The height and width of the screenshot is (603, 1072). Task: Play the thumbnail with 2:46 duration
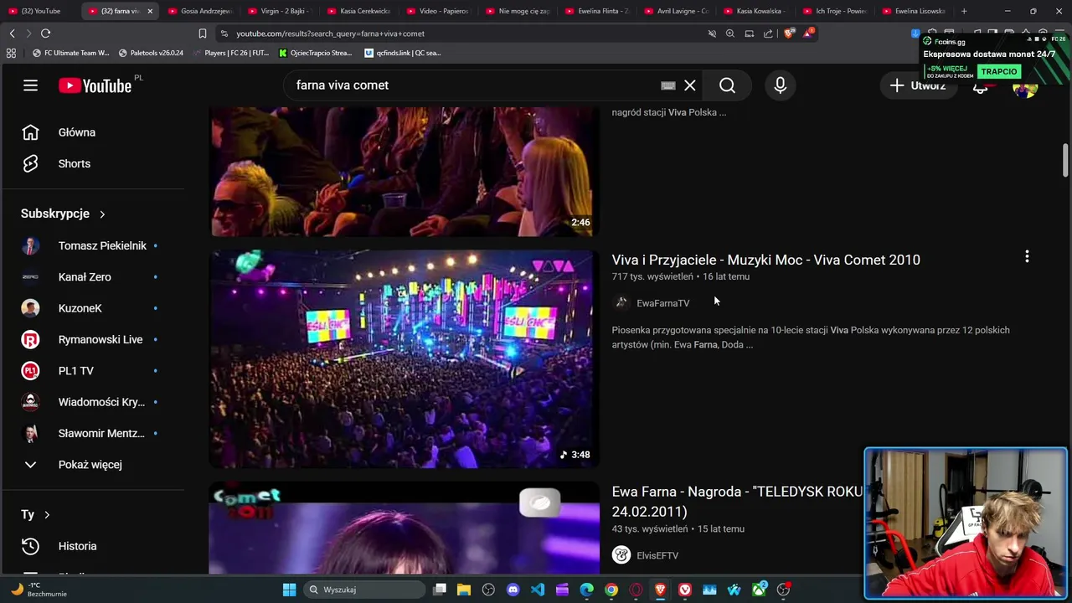404,172
